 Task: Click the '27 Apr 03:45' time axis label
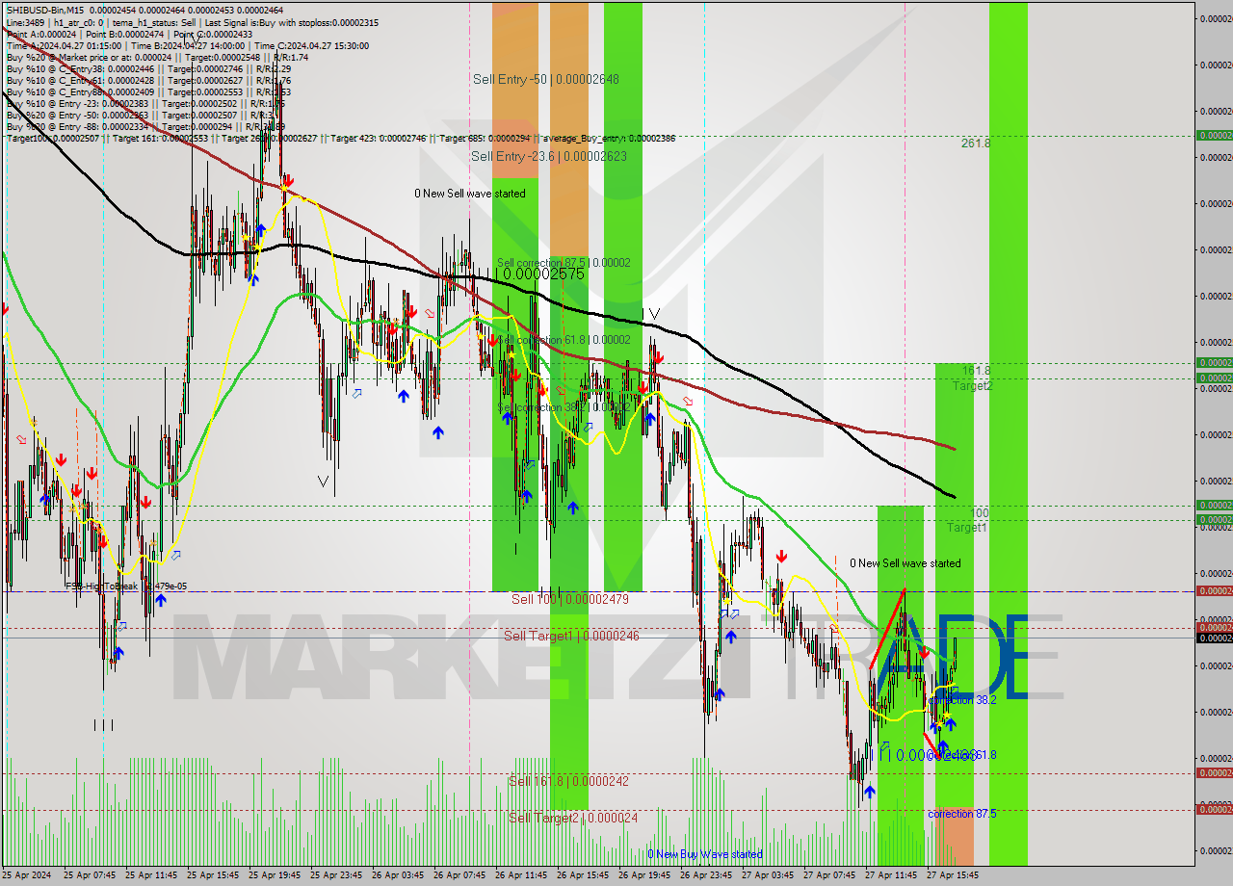pyautogui.click(x=768, y=875)
